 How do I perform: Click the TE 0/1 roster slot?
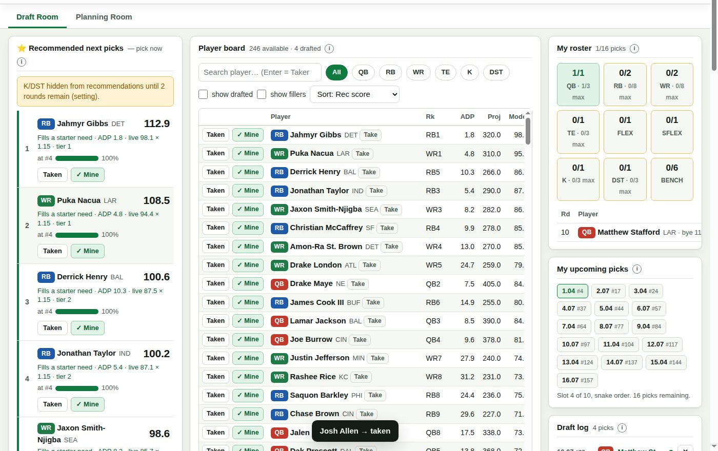[578, 132]
